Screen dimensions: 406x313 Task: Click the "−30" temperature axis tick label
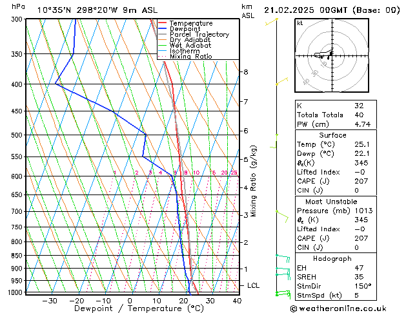point(50,301)
